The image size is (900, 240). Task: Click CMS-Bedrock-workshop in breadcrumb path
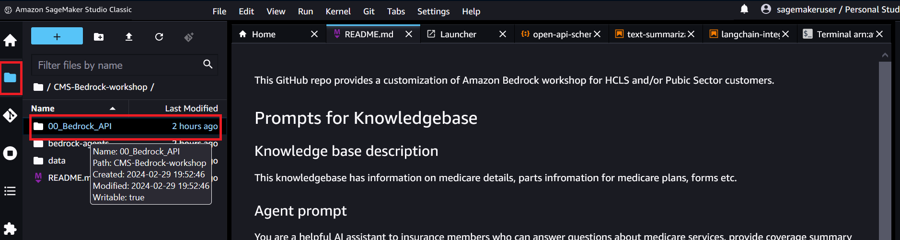(100, 87)
